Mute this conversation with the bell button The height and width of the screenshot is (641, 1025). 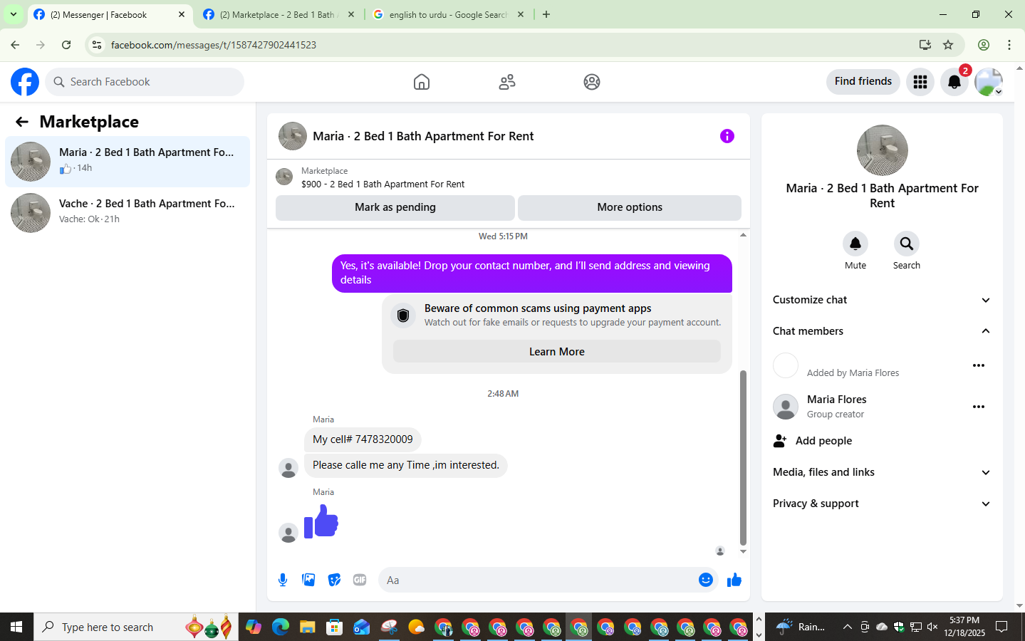pyautogui.click(x=855, y=244)
